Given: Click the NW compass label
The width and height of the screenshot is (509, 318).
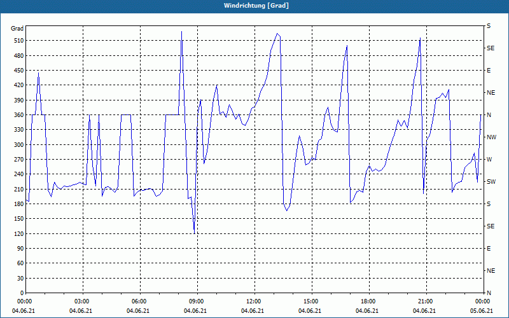Looking at the screenshot, I should pos(491,137).
